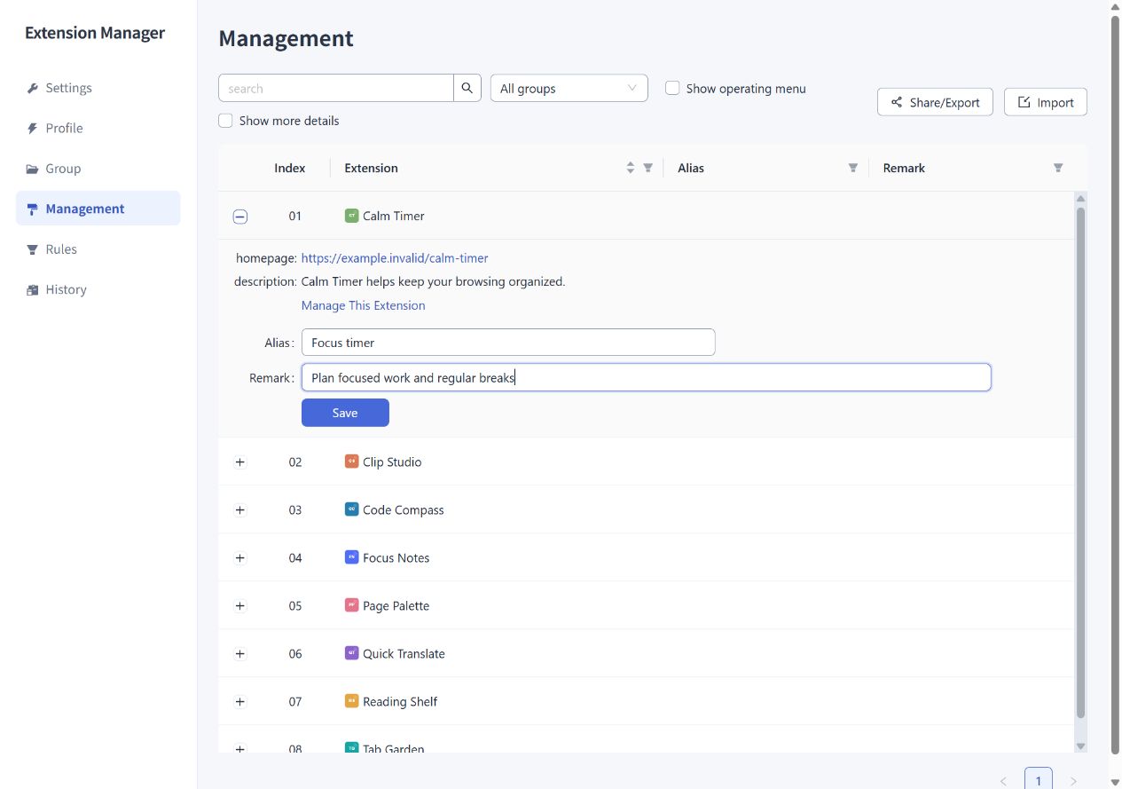The image size is (1122, 789).
Task: Save the alias and remark
Action: point(345,413)
